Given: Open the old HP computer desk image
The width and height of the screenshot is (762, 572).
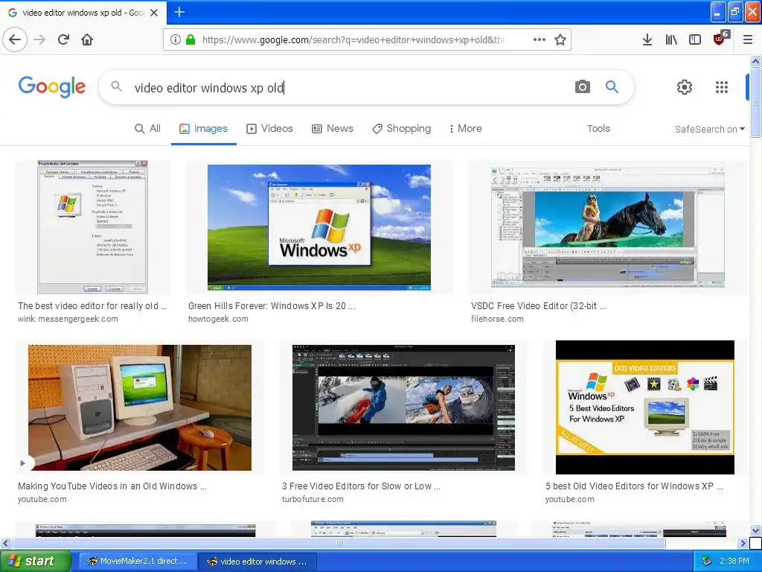Looking at the screenshot, I should click(x=140, y=407).
